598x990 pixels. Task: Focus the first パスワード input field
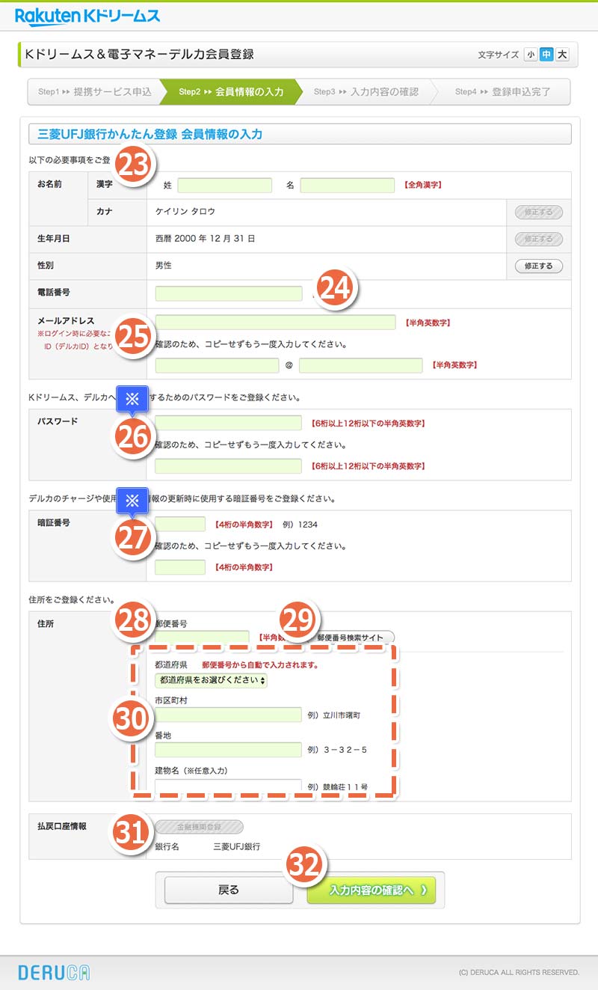pos(228,423)
